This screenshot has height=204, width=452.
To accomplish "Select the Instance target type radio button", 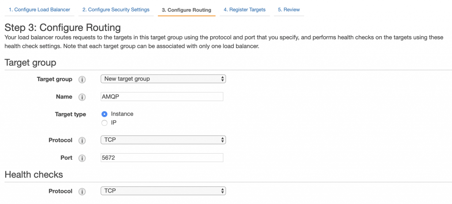I will [x=104, y=114].
